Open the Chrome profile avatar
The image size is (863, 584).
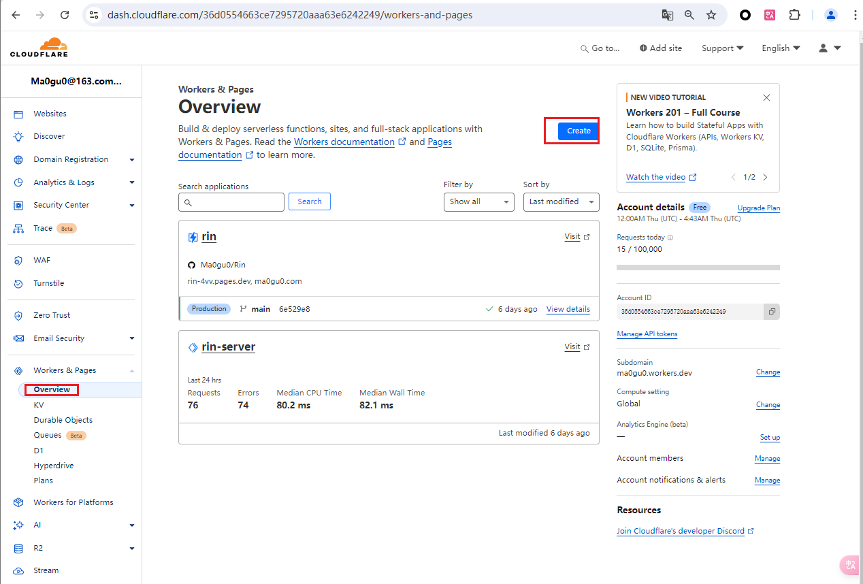831,15
